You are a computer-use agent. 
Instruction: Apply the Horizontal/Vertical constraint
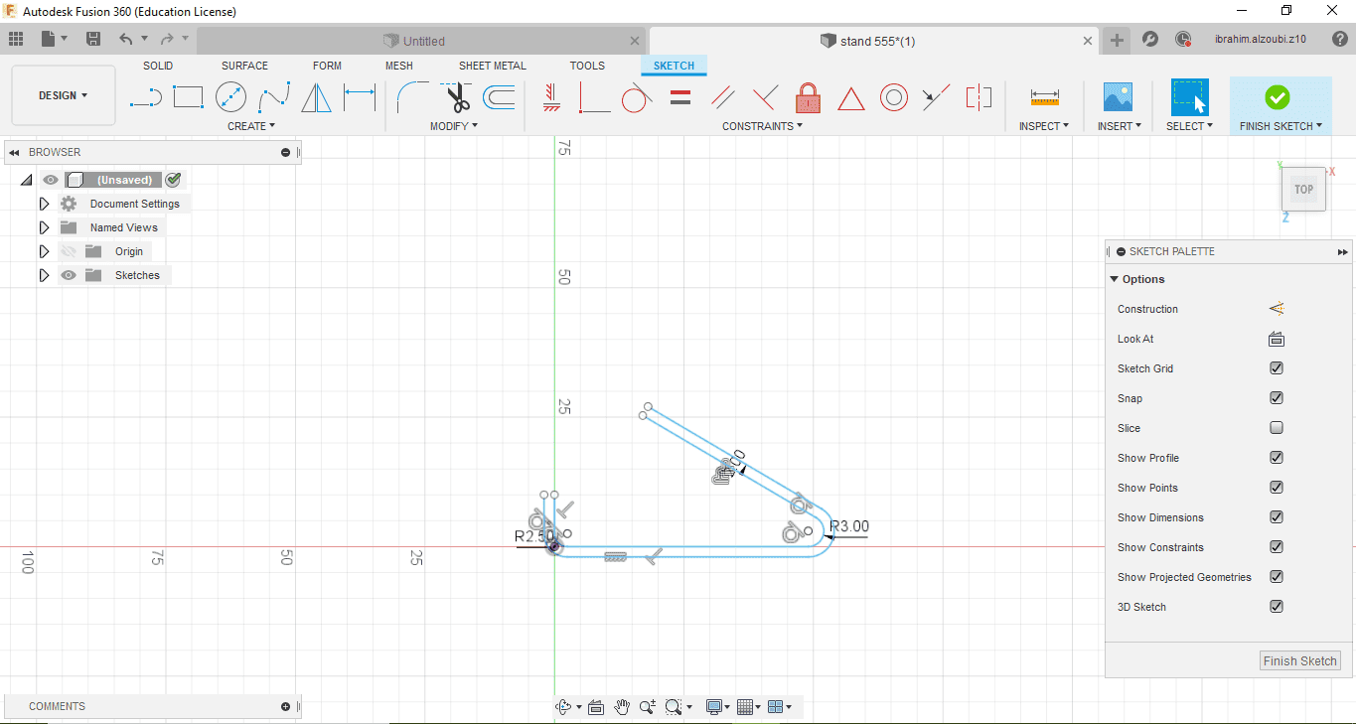pos(553,97)
